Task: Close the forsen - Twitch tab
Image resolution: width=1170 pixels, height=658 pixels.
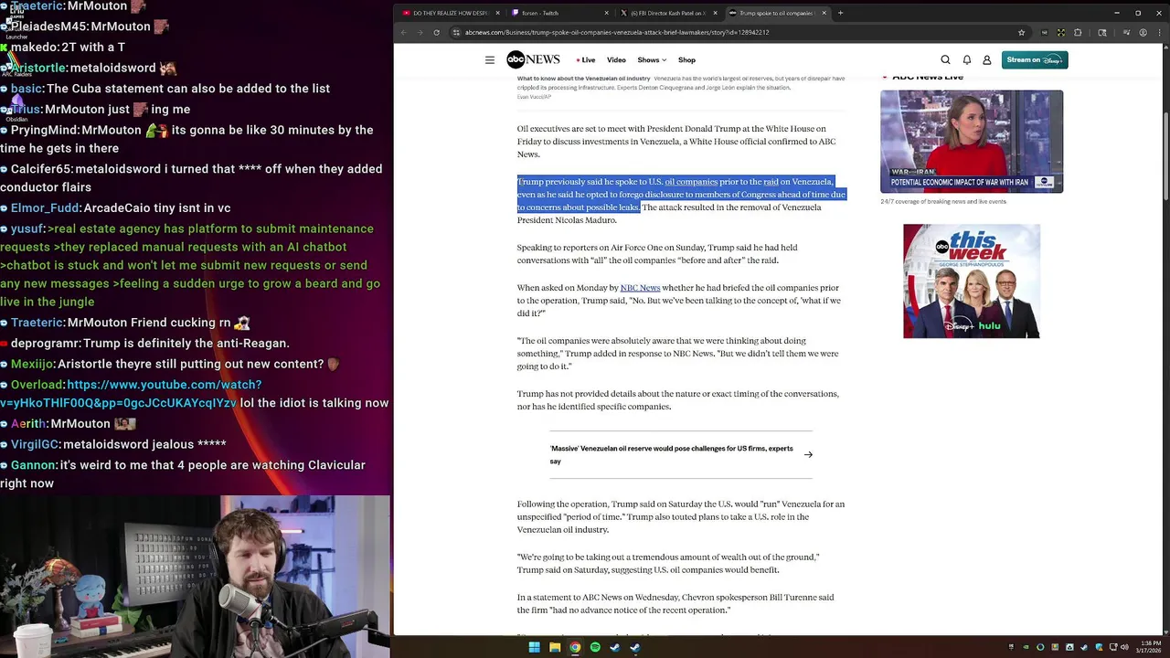Action: pos(607,13)
